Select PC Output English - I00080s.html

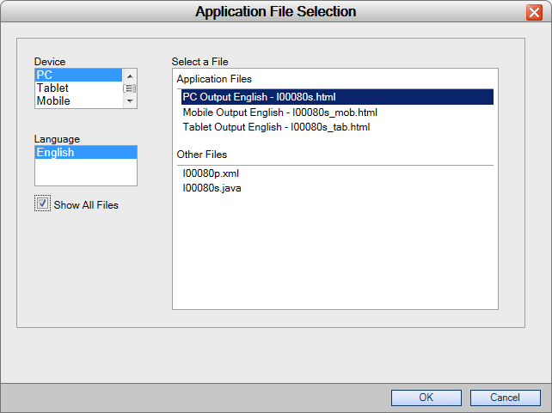click(x=337, y=97)
